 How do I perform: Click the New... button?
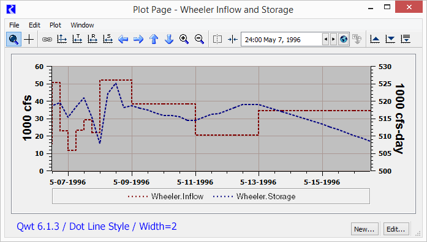point(365,229)
